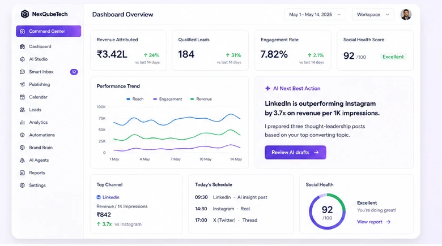This screenshot has height=246, width=442.
Task: Click the green up arrow beside 24%
Action: [146, 55]
